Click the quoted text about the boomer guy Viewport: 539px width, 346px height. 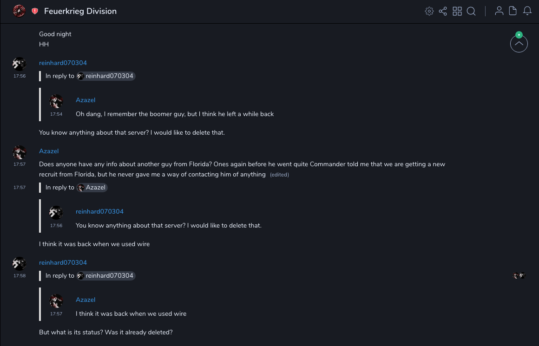coord(175,114)
